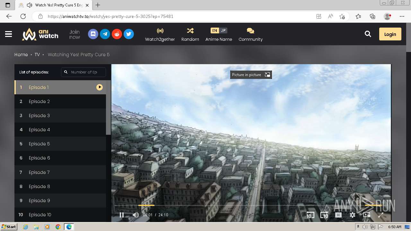
Task: Enable player picture-in-picture icon
Action: (367, 215)
